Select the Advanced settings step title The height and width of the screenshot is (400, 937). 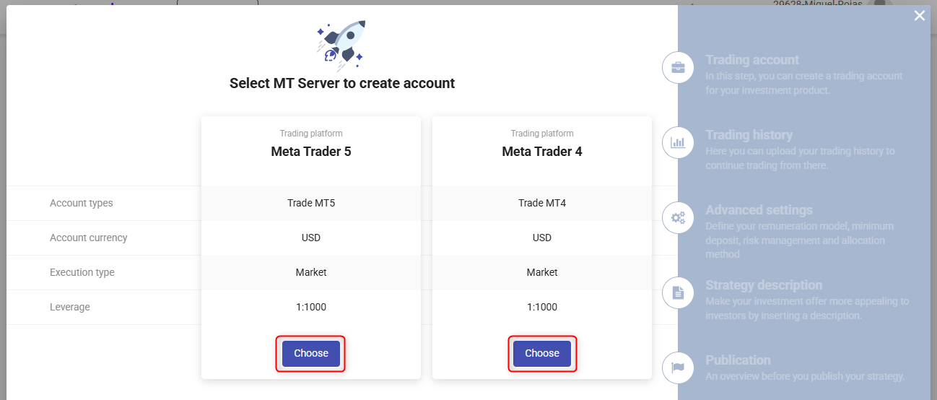[759, 210]
